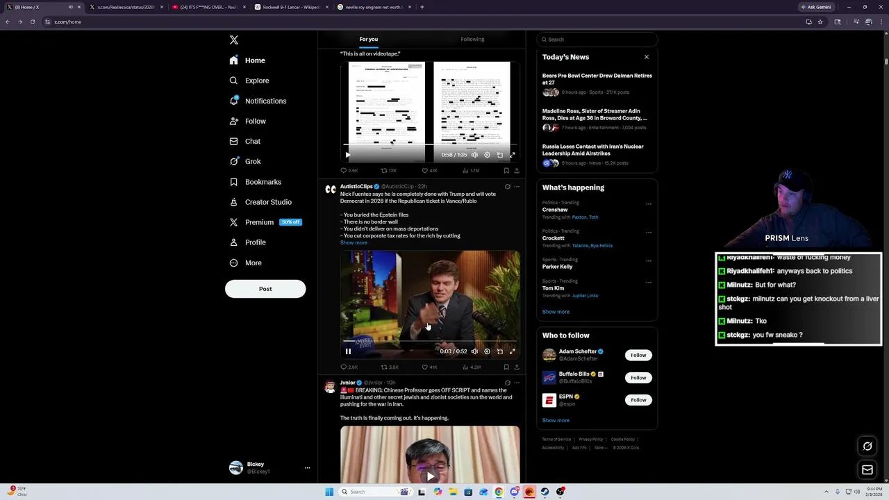Open Creator Studio
889x500 pixels.
[260, 202]
